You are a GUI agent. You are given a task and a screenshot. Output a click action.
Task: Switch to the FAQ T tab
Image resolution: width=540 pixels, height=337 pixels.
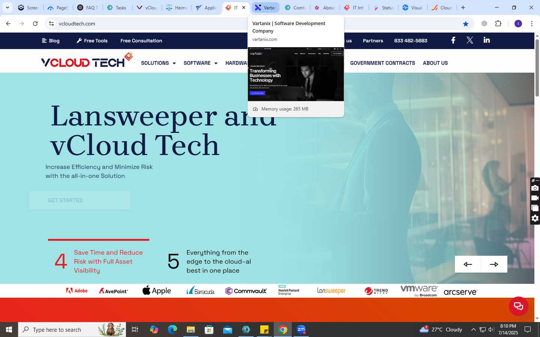(87, 7)
